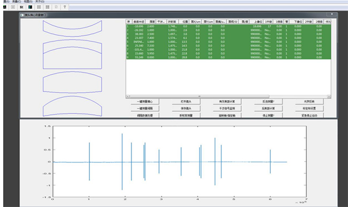Click the 打开镜头 button

pos(186,102)
